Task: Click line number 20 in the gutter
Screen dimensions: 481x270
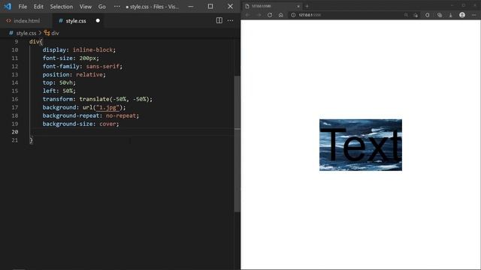Action: pyautogui.click(x=15, y=132)
